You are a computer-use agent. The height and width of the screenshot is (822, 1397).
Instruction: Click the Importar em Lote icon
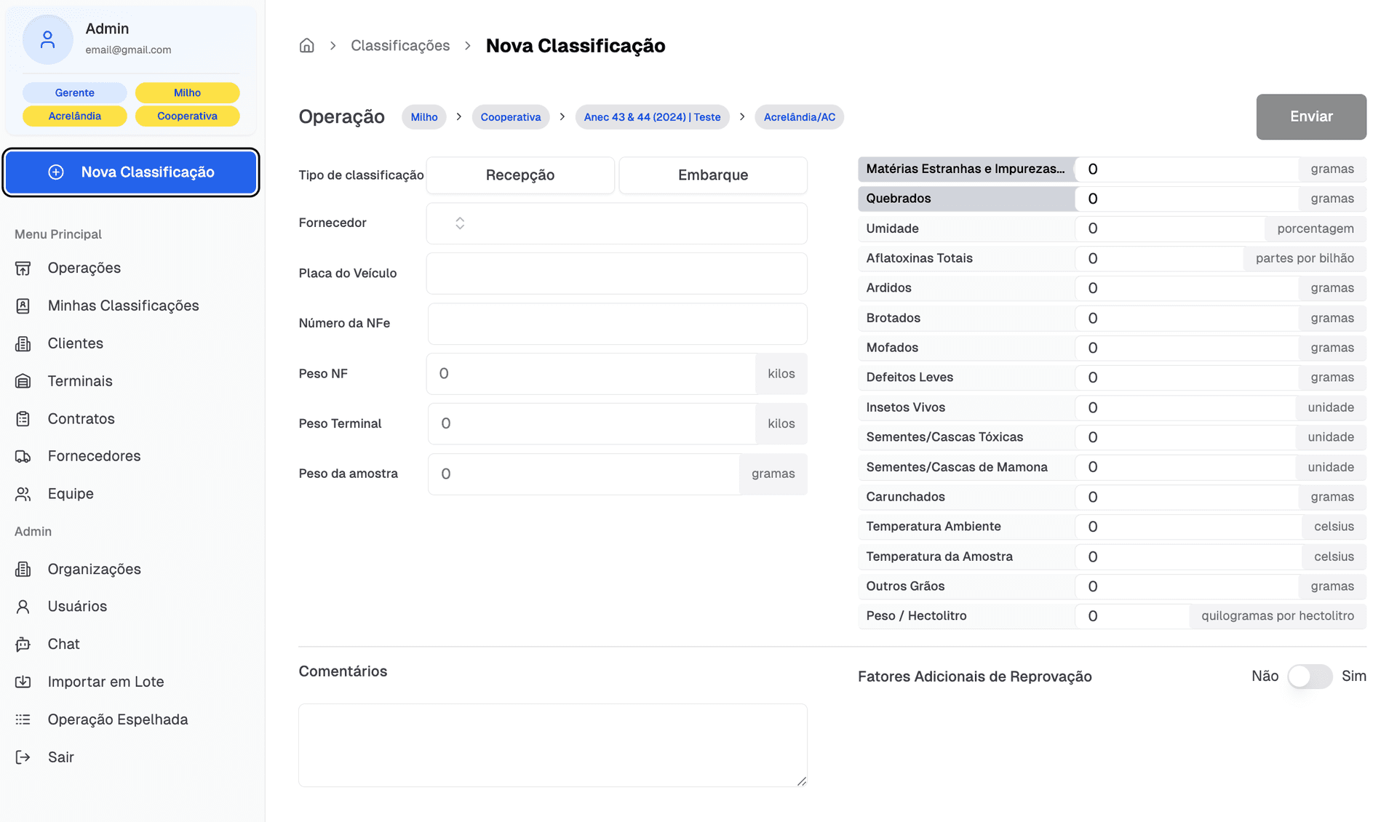click(x=23, y=682)
